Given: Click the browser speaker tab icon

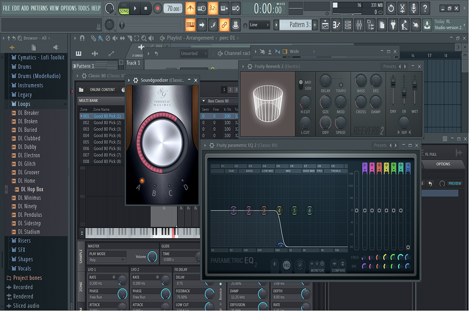Looking at the screenshot, I should [55, 47].
